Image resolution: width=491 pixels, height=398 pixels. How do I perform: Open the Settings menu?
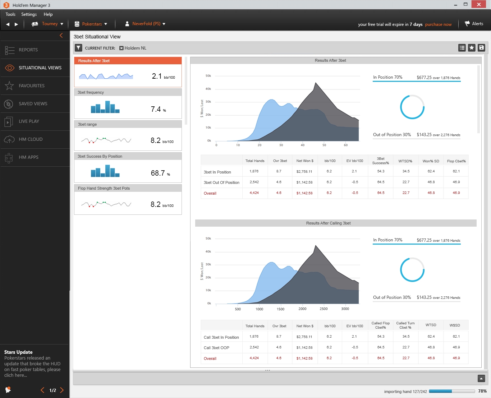point(29,14)
